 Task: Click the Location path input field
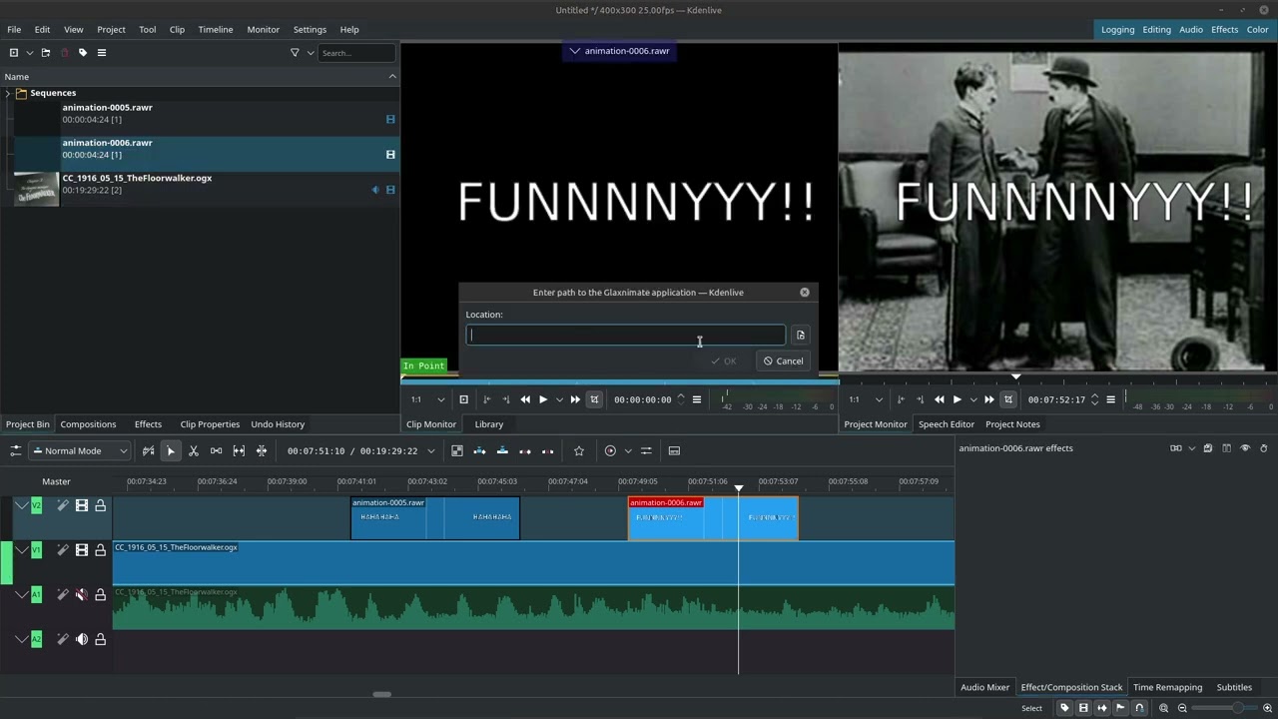click(626, 336)
